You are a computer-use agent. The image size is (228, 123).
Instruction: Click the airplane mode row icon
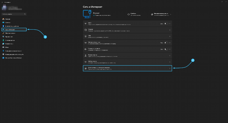85,49
